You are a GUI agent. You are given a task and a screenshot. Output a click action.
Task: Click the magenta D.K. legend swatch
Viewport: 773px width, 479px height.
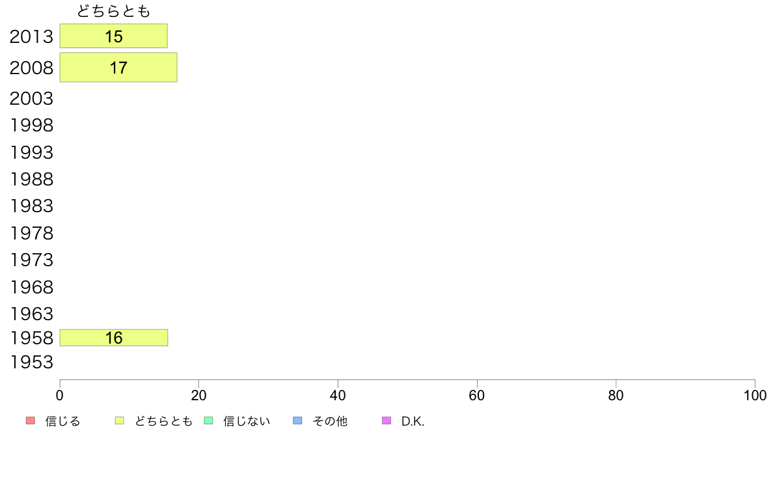(x=386, y=421)
